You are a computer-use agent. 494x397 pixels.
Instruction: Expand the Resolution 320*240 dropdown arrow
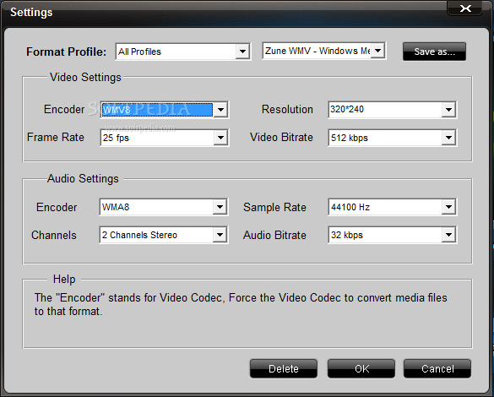448,110
